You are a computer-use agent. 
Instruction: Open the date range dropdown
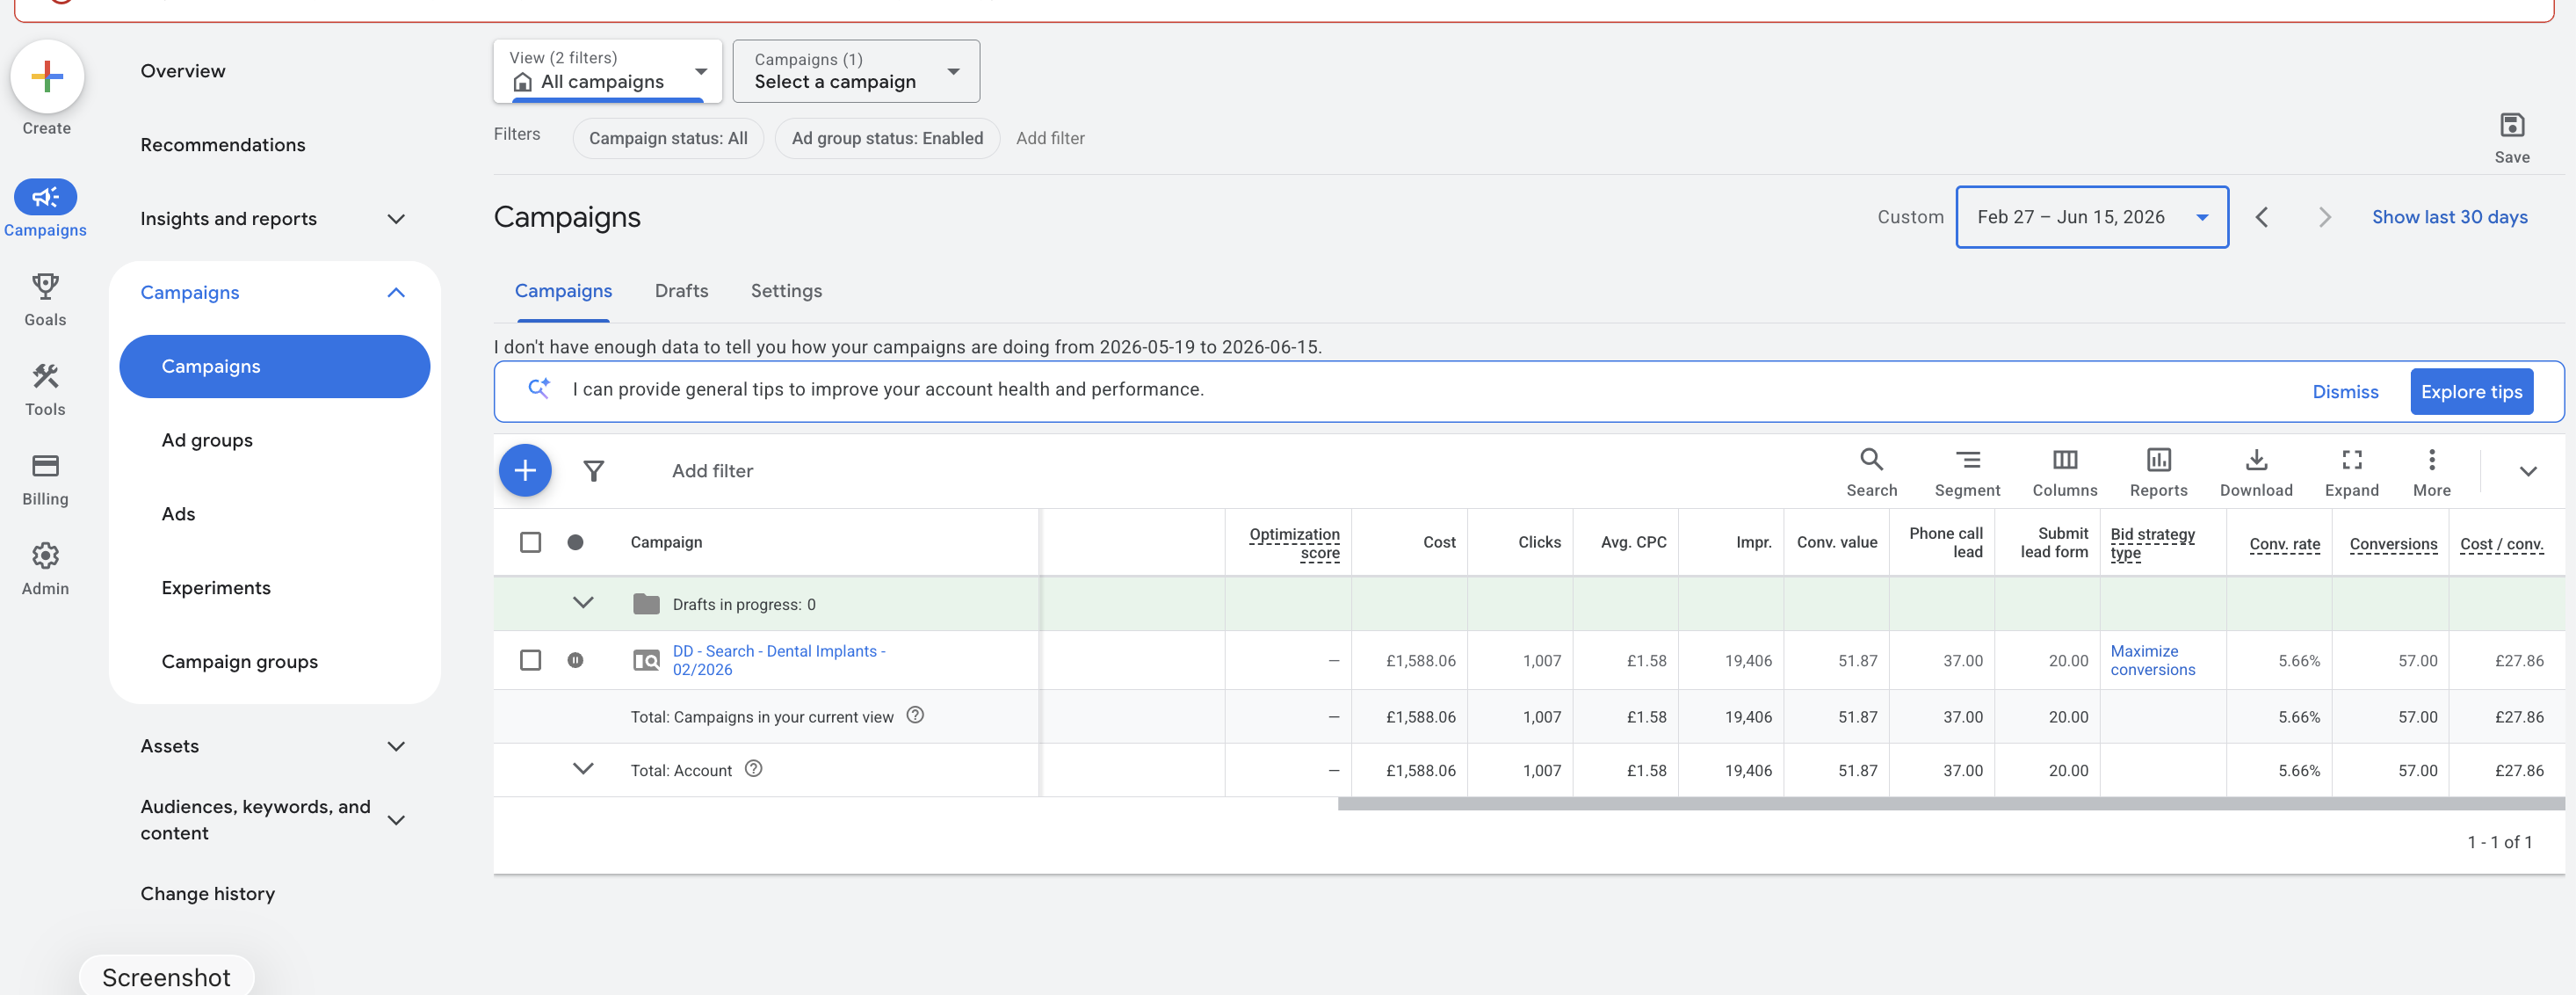click(2092, 217)
